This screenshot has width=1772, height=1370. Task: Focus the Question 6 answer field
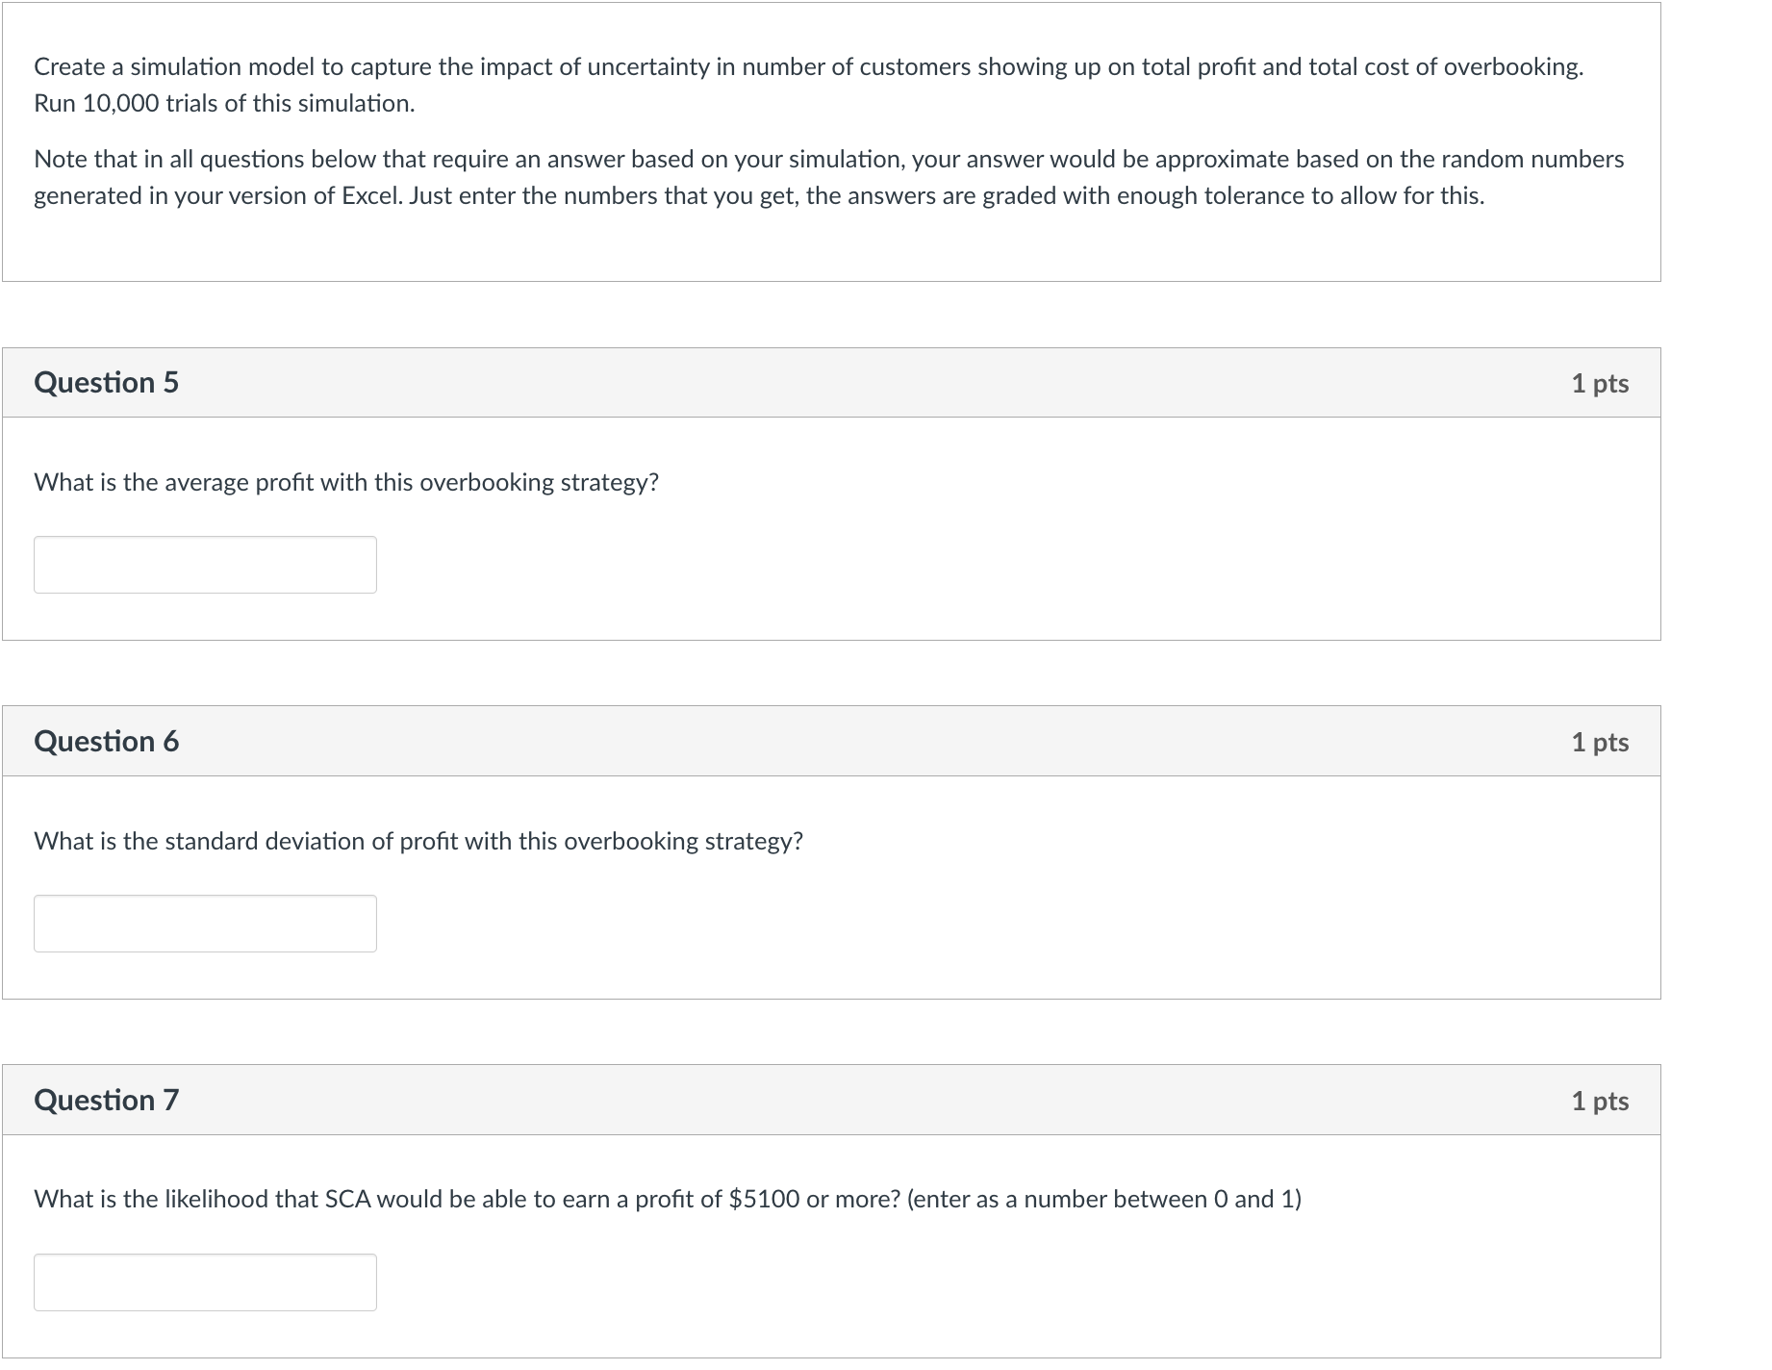[x=205, y=924]
